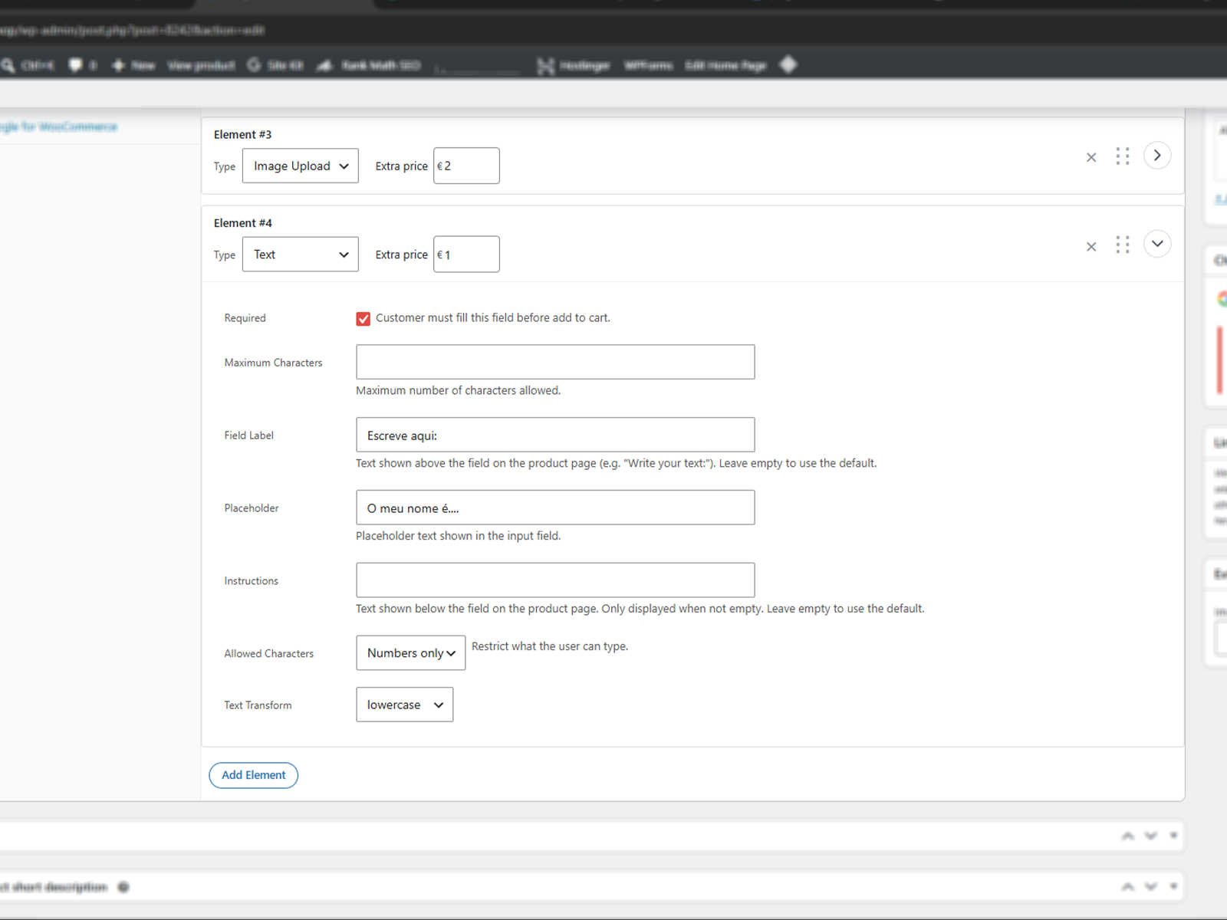Move short description metabox up with arrow
Viewport: 1227px width, 920px height.
(1128, 887)
